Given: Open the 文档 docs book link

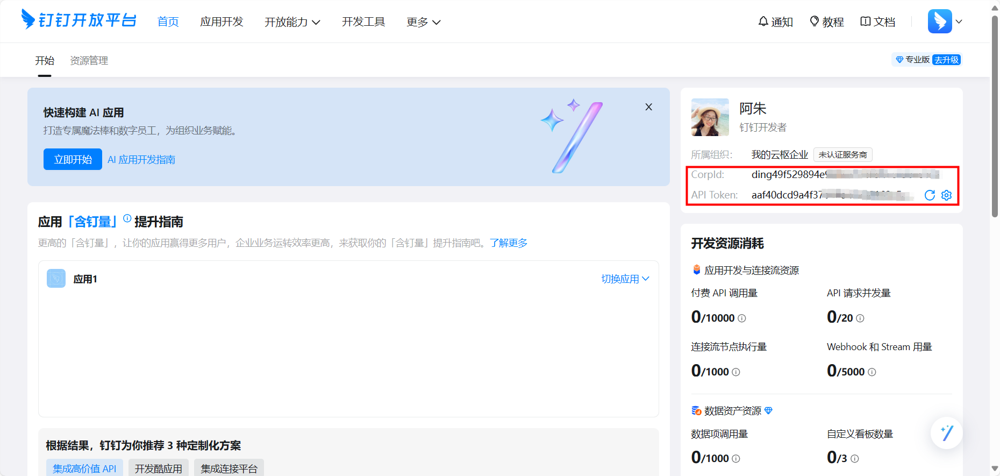Looking at the screenshot, I should pos(878,22).
